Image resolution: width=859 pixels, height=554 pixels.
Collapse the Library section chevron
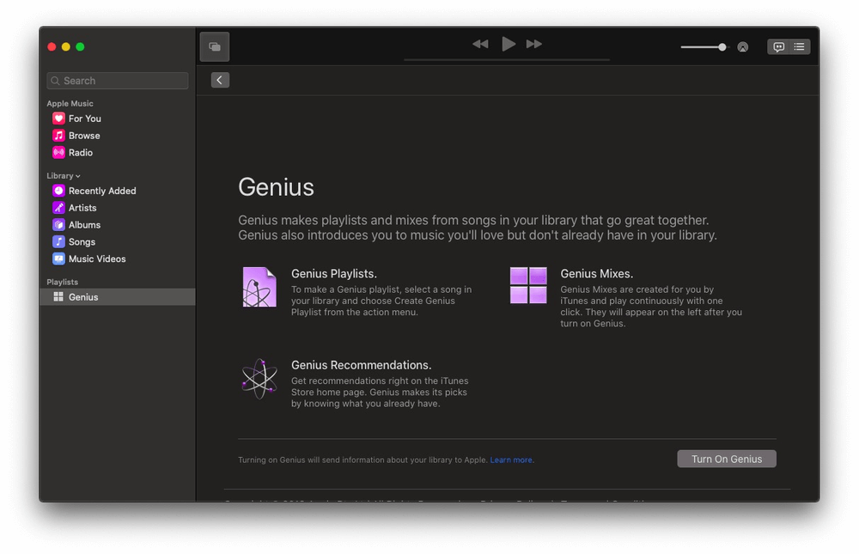click(x=78, y=176)
